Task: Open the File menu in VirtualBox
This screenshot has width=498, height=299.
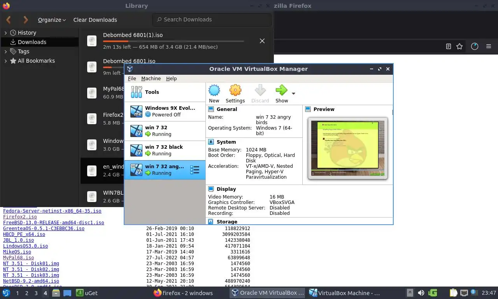Action: 132,78
